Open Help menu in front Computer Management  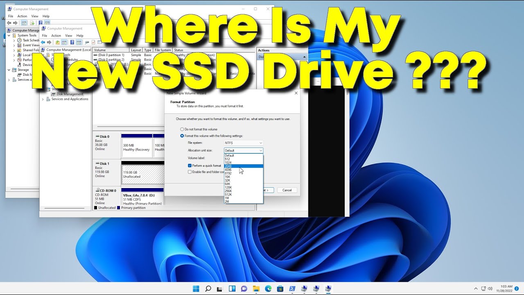(80, 36)
